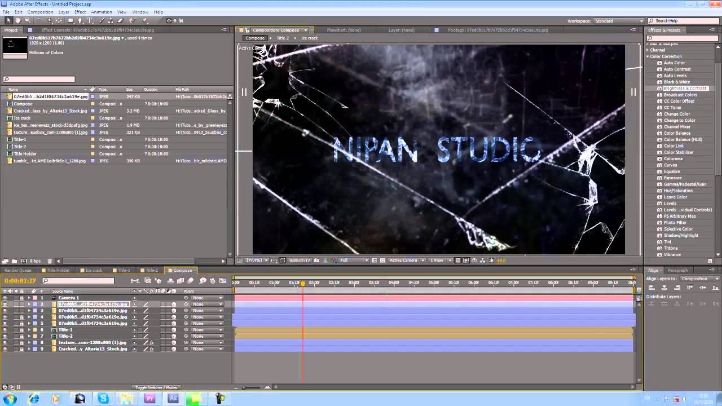Toggle visibility of layer 9 Cracked Stock
This screenshot has width=722, height=406.
coord(5,349)
